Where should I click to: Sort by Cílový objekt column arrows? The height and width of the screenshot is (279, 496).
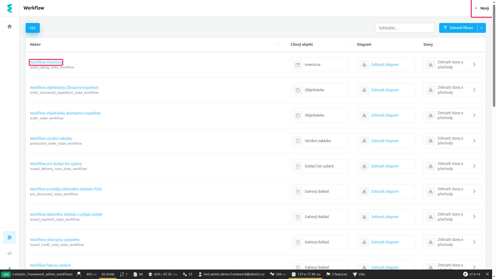(x=344, y=44)
